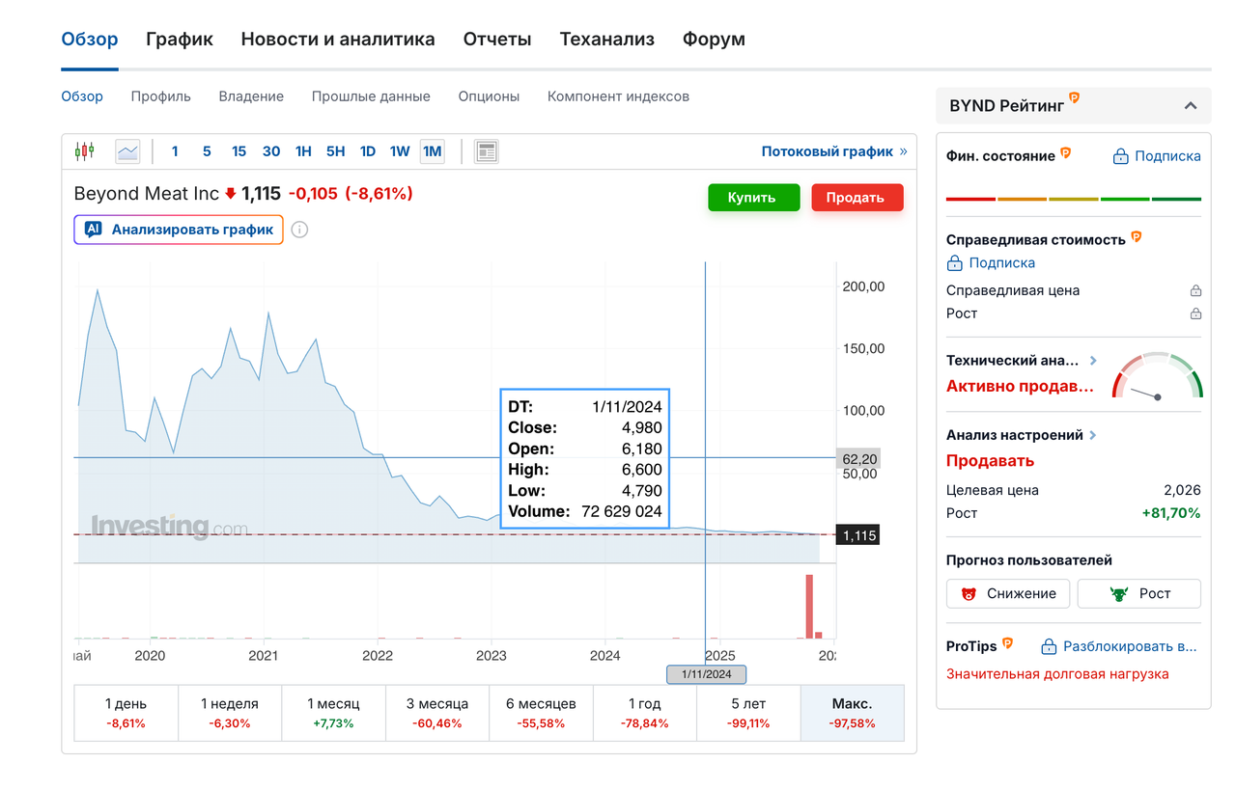Select the Прошлые данные sub-tab
Screen dimensions: 1236x790
(x=371, y=96)
